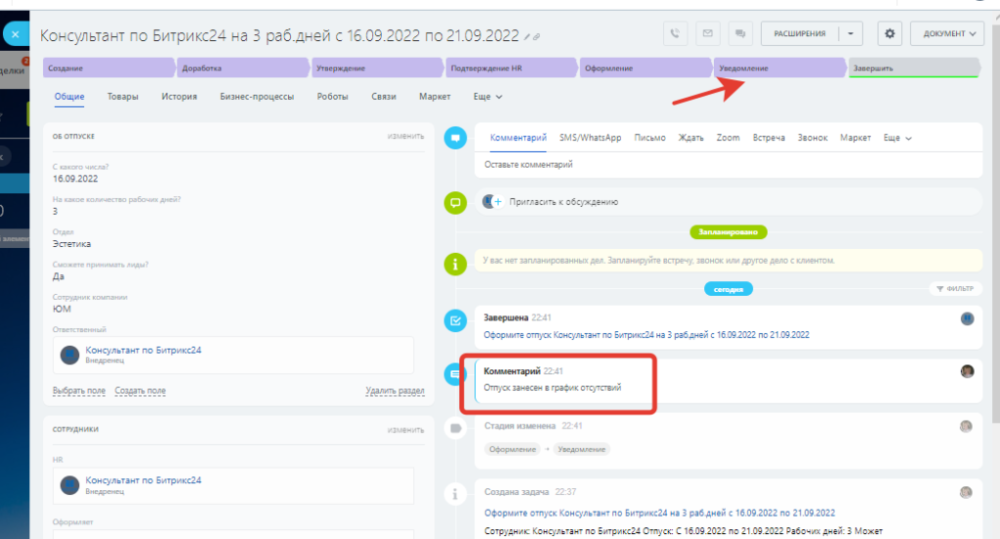Click the phone call icon in header

(x=676, y=33)
